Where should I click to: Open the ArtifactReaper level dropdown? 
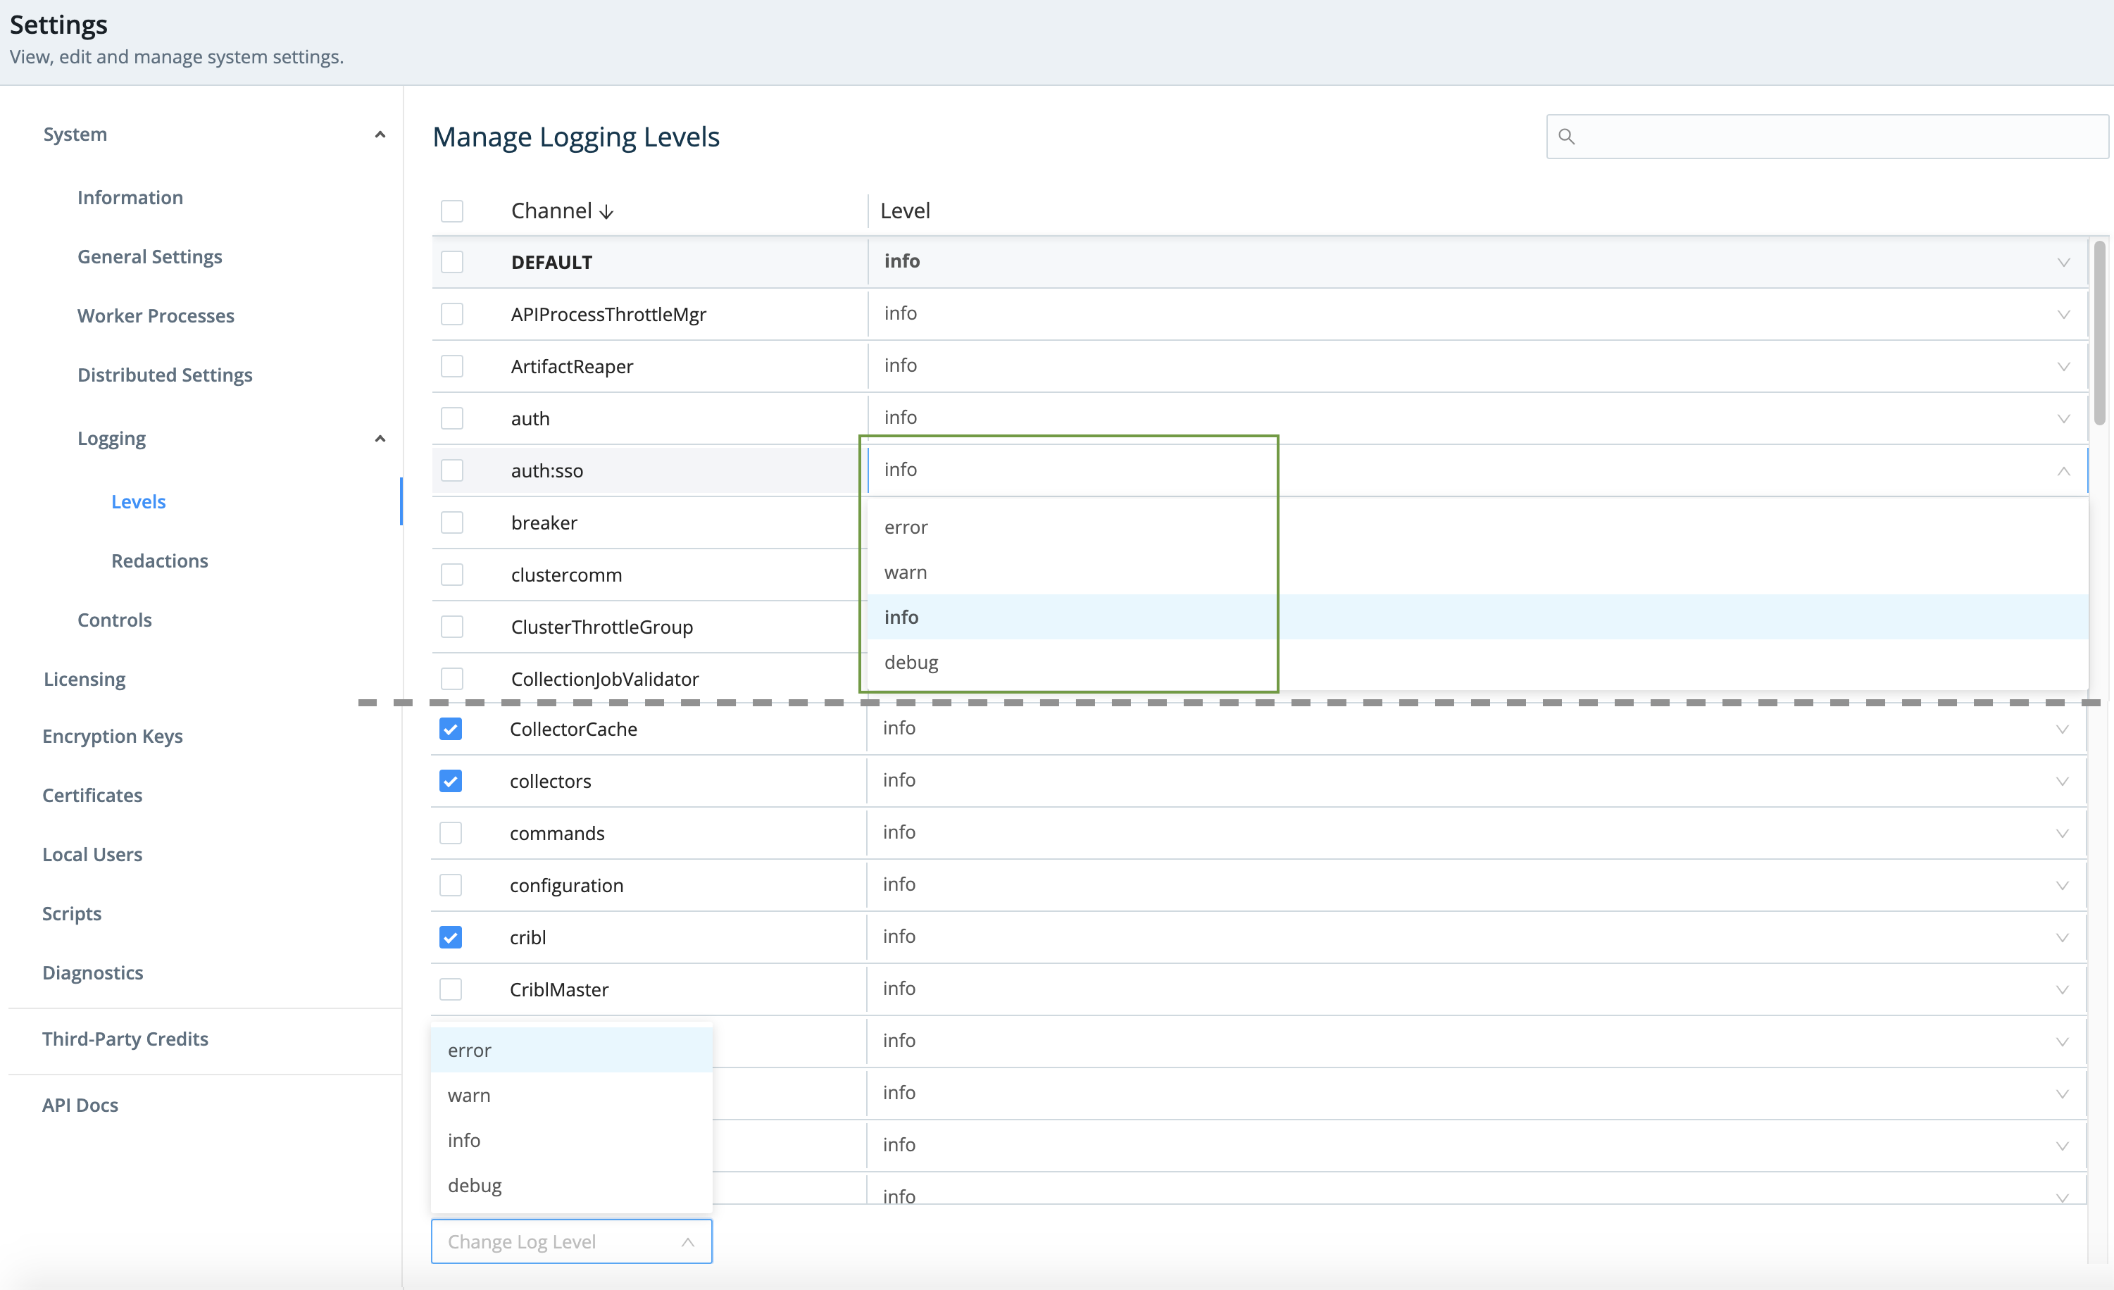click(x=1477, y=366)
